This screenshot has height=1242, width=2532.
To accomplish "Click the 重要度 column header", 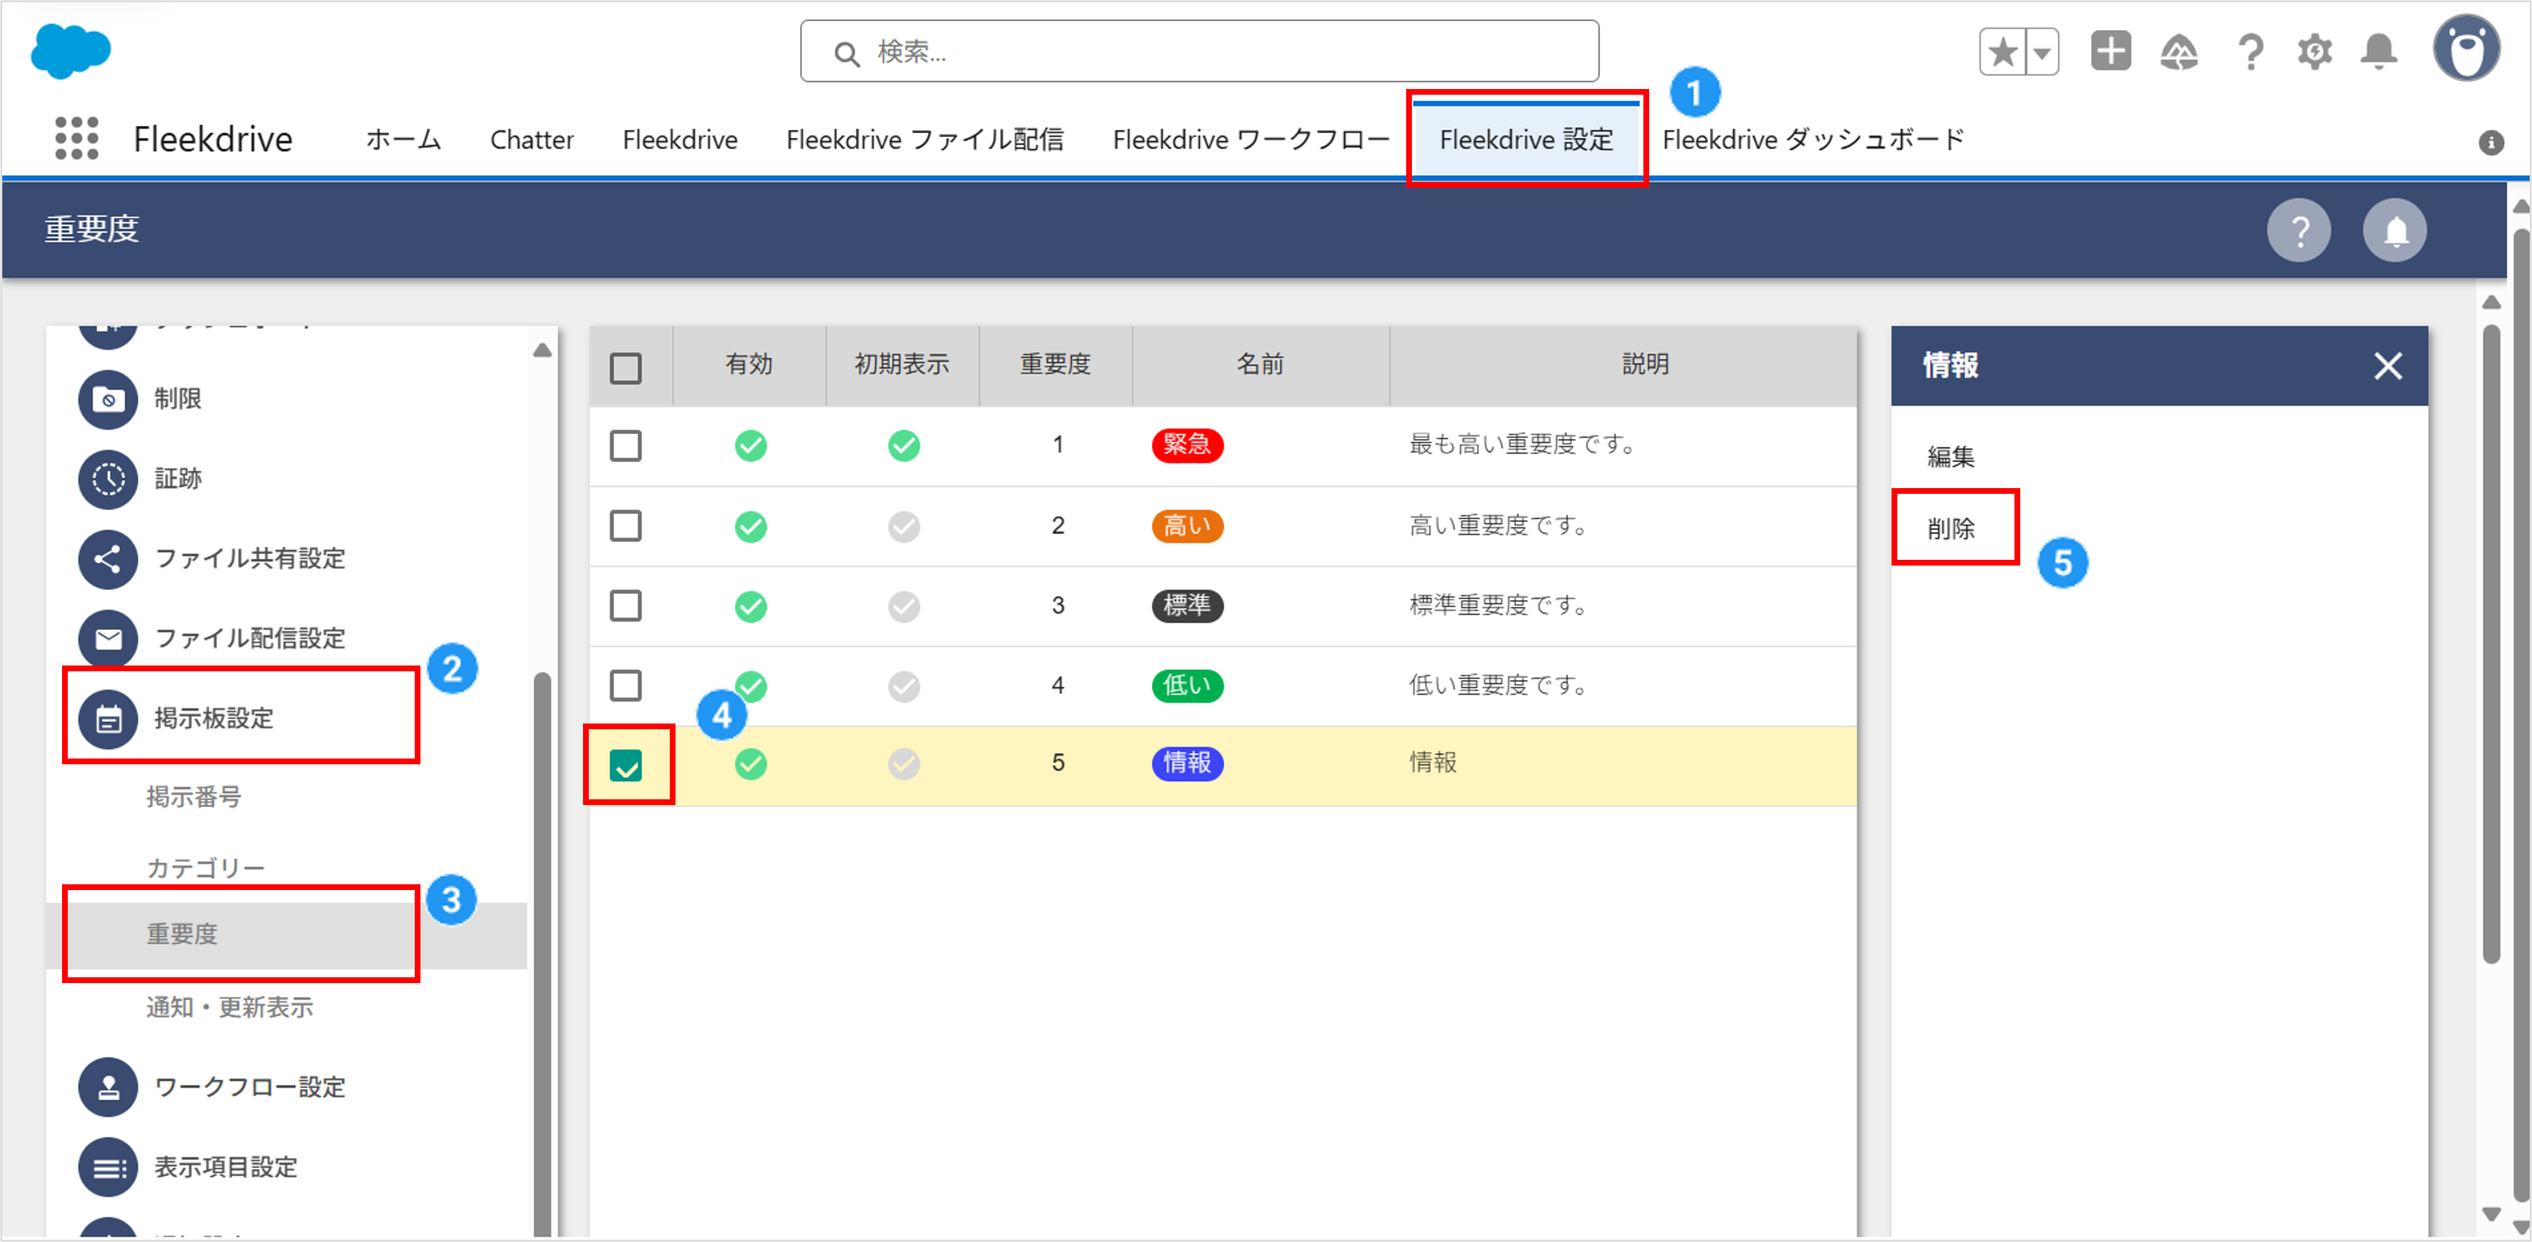I will (1056, 366).
